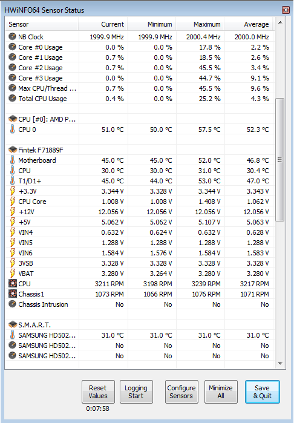Click the gauge icon for Chassis Intrusion
Viewport: 294px width, 423px height.
coord(13,304)
